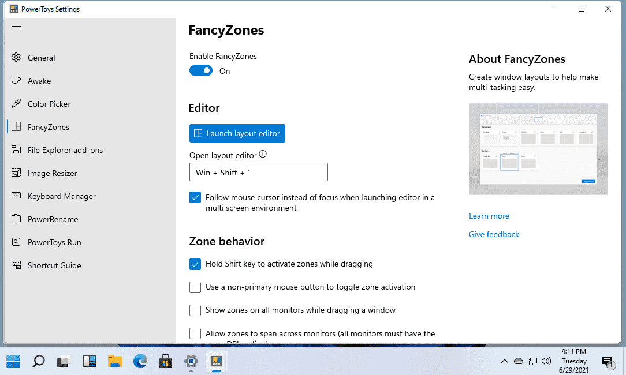The width and height of the screenshot is (626, 375).
Task: Check Allow zones to span across monitors
Action: point(195,333)
